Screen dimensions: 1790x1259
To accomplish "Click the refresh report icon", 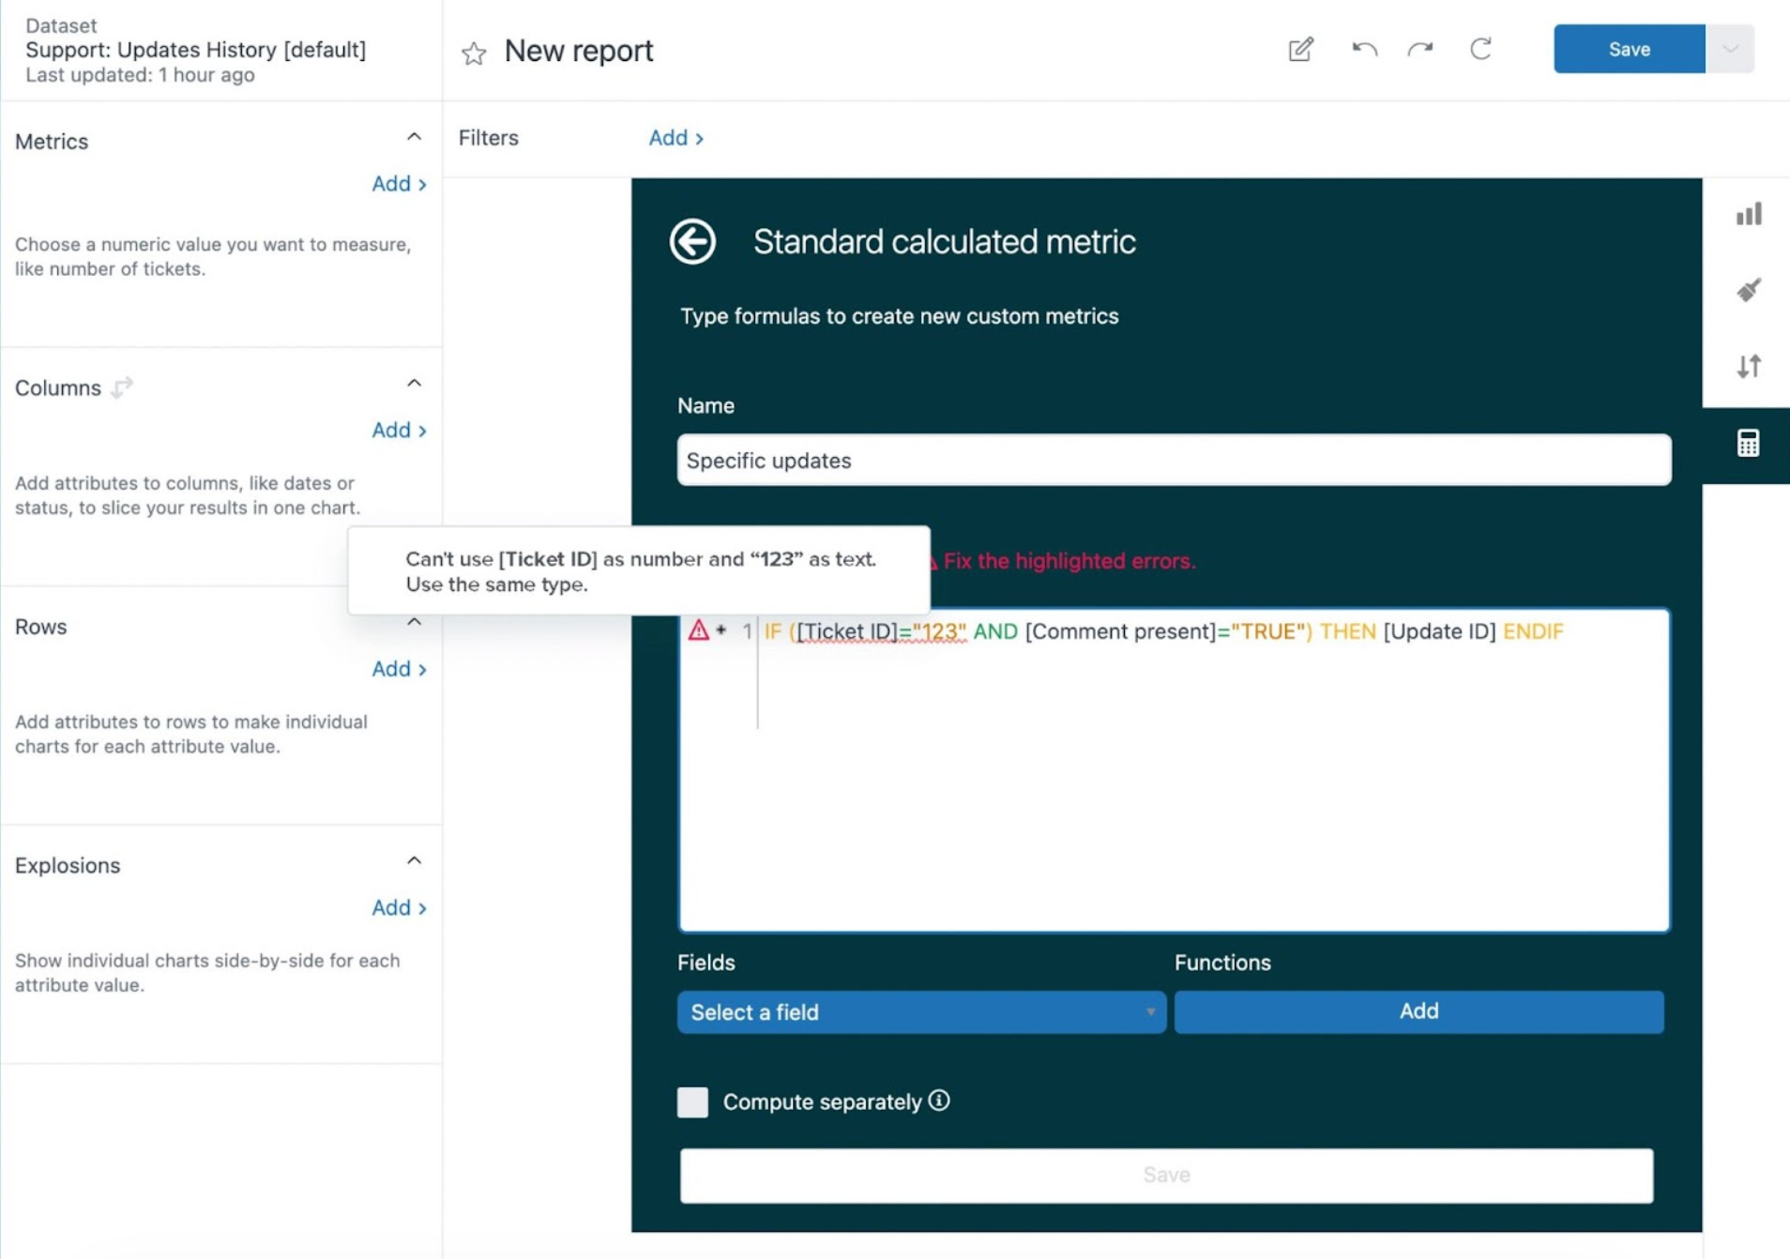I will tap(1480, 50).
